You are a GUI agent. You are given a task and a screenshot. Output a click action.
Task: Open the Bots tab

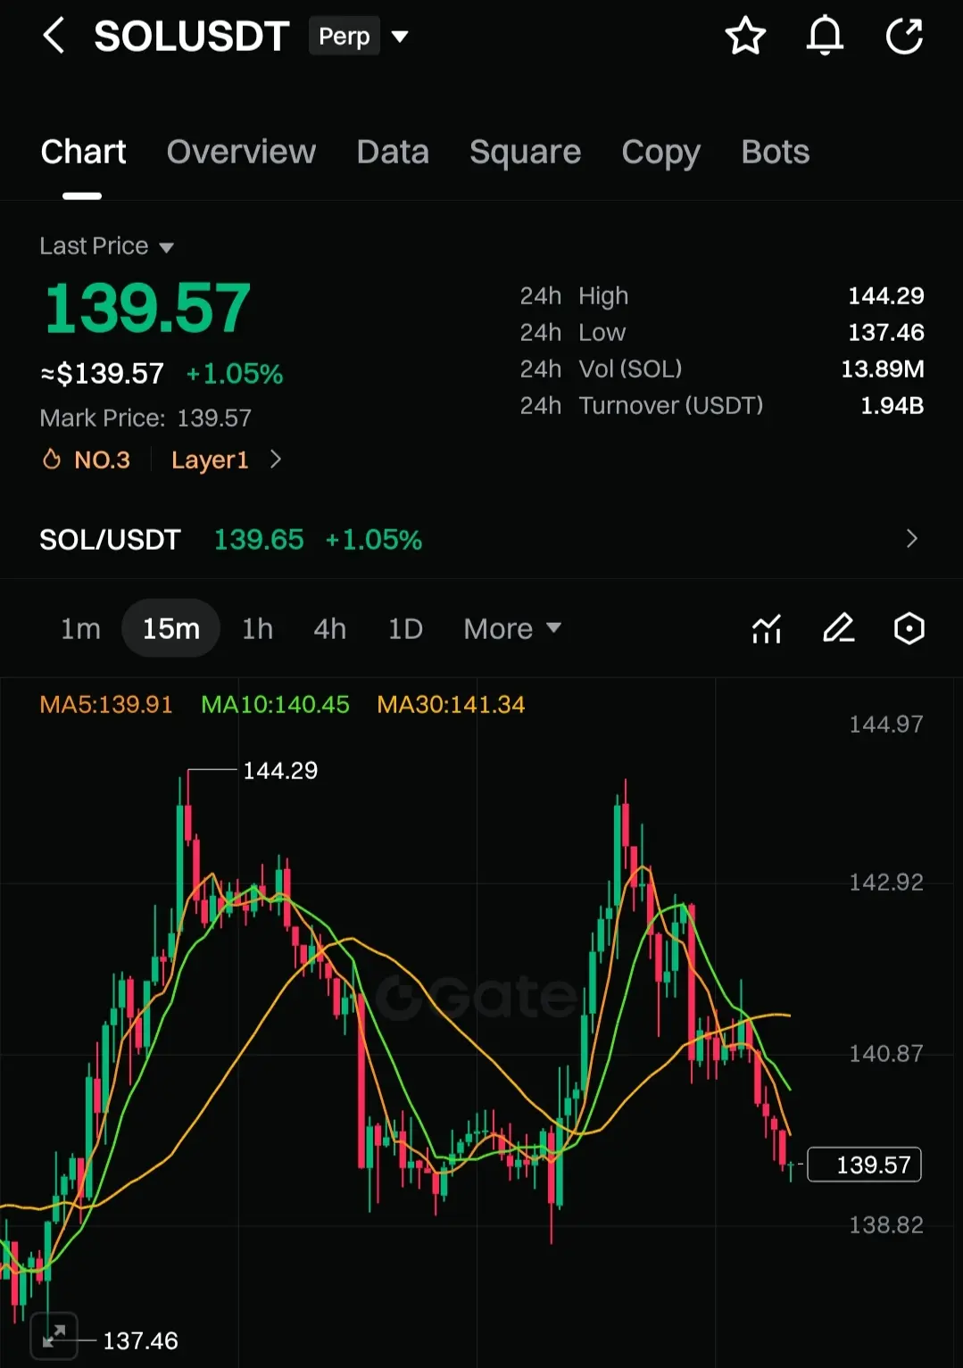(x=775, y=152)
